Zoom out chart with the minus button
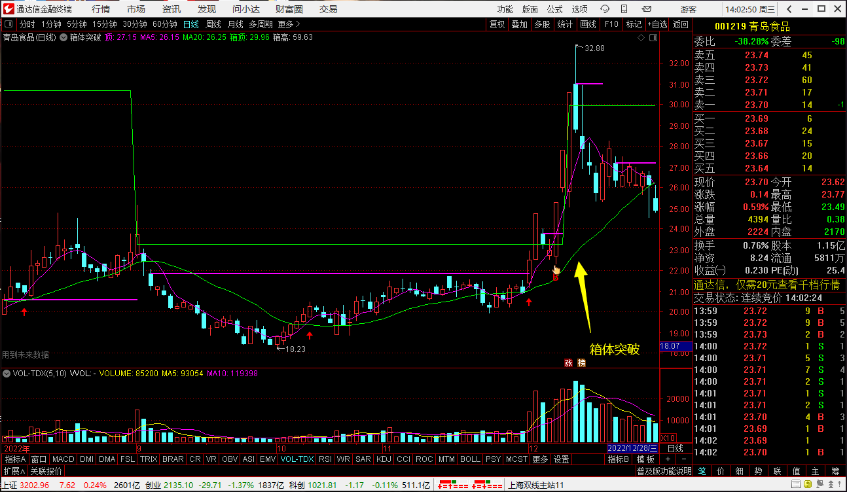Image resolution: width=847 pixels, height=492 pixels. pos(685,459)
